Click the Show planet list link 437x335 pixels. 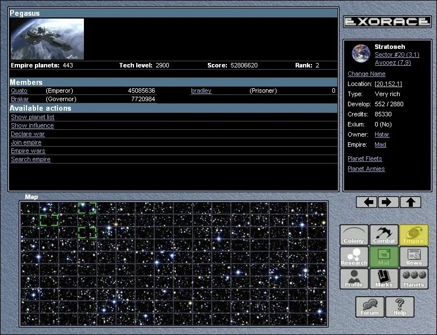click(x=33, y=117)
